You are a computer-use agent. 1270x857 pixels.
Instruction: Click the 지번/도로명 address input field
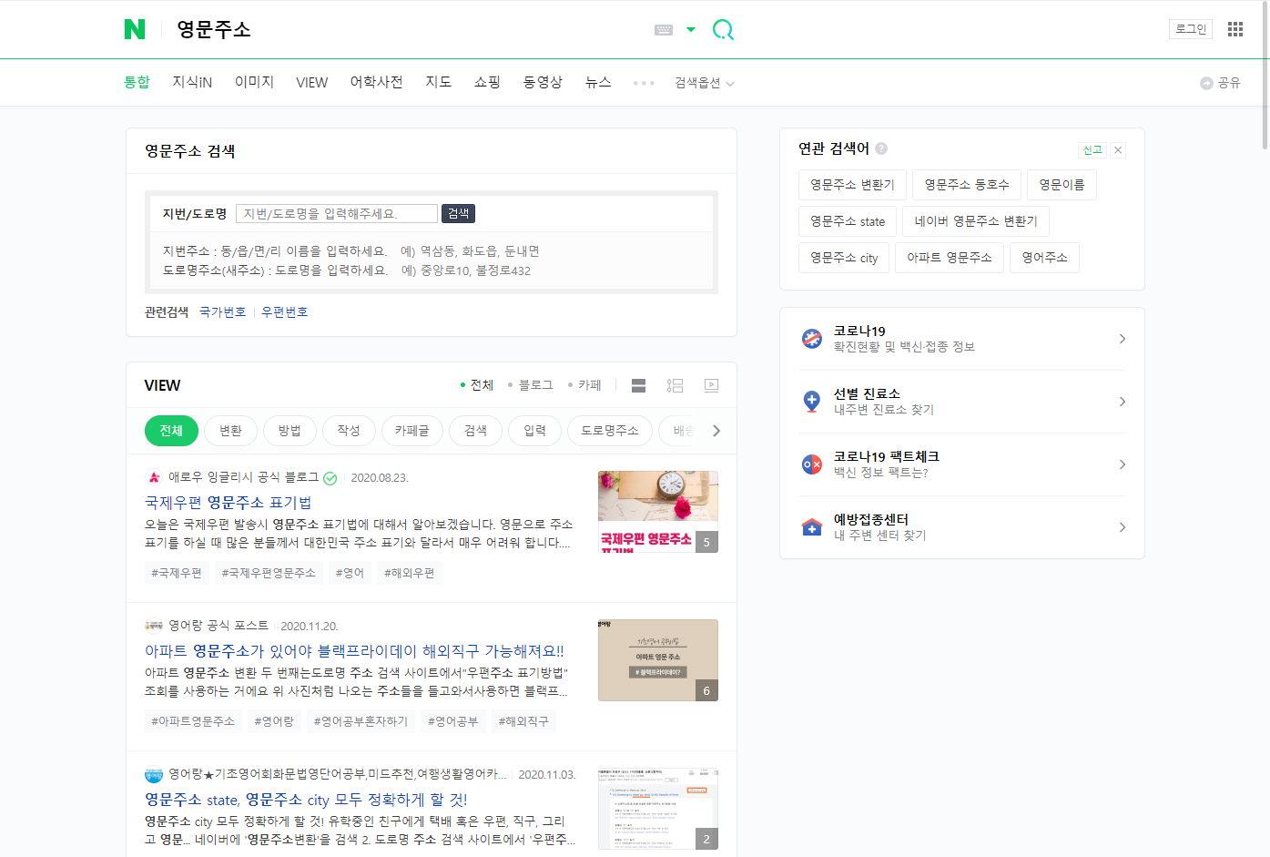337,213
